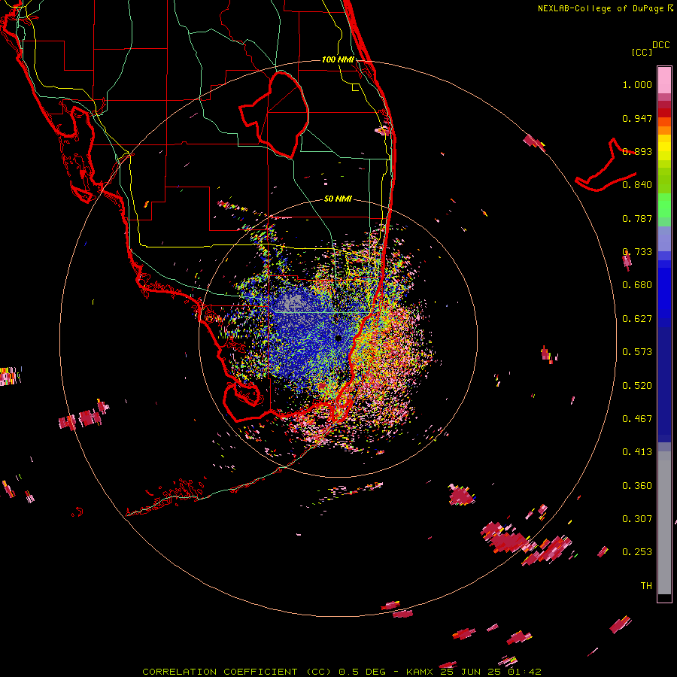Click the gray bottom segment of color bar
Screen dimensions: 677x677
(664, 523)
